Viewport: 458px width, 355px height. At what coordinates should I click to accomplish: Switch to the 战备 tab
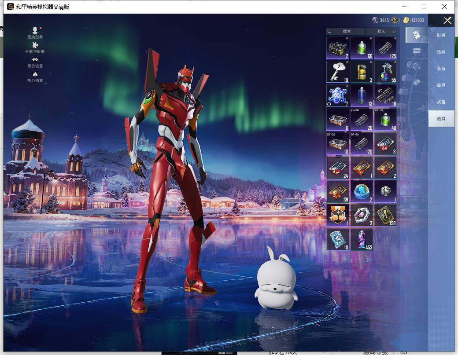pos(441,102)
